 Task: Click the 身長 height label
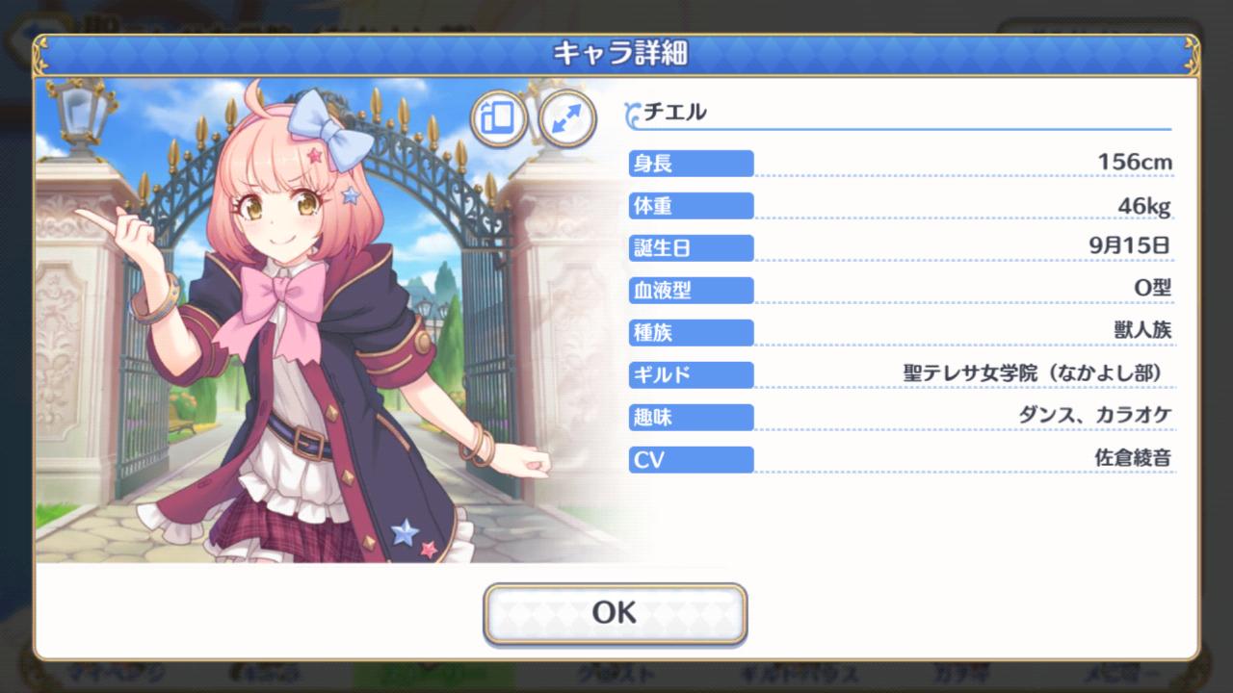(x=691, y=164)
